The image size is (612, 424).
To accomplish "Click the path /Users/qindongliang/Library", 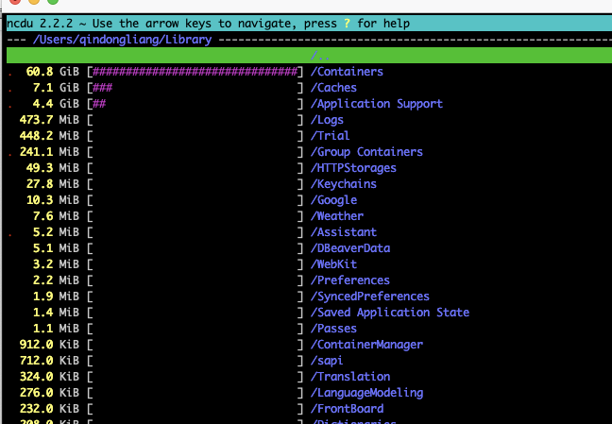I will click(122, 40).
